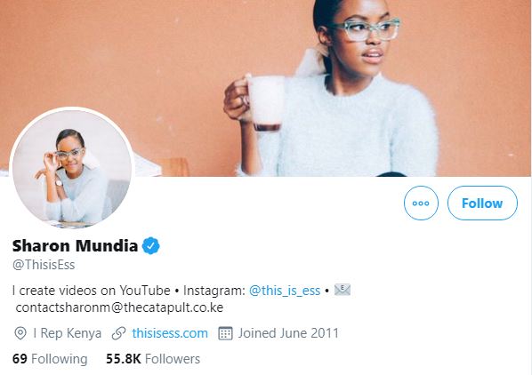
Task: Click the Joined June 2011 text
Action: [288, 333]
